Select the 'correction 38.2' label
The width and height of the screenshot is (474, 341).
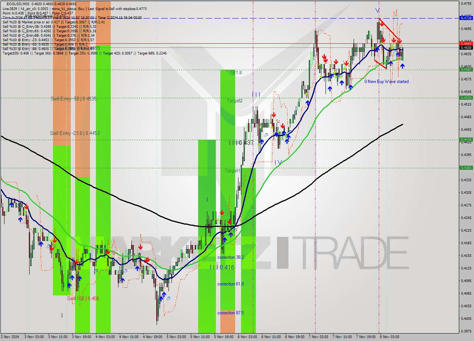(x=231, y=257)
